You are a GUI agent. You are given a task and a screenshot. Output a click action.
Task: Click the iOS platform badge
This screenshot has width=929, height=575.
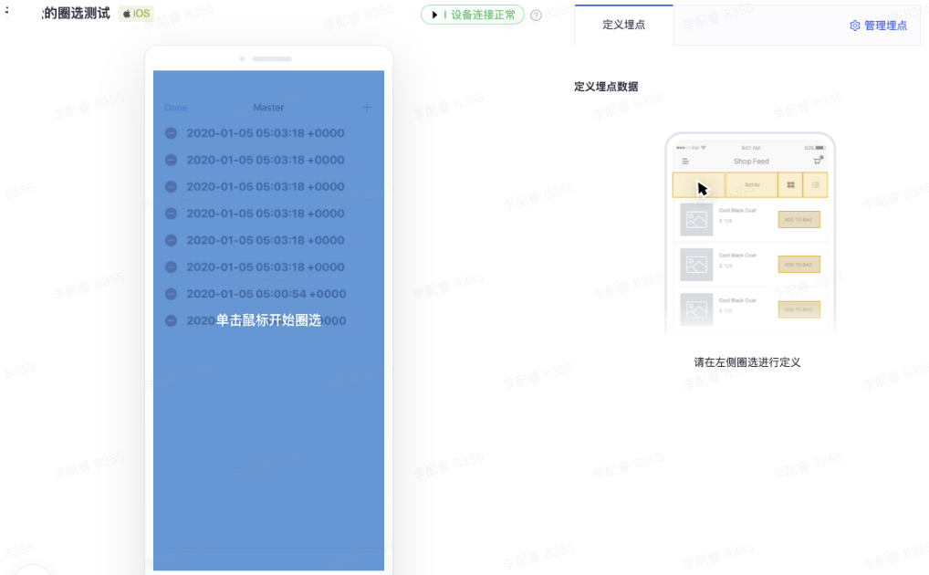136,14
